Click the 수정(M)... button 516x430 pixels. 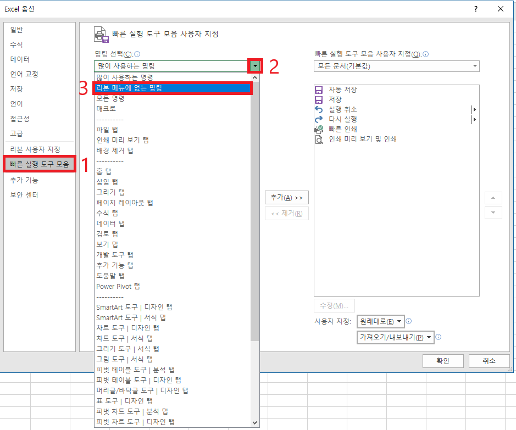pos(334,306)
